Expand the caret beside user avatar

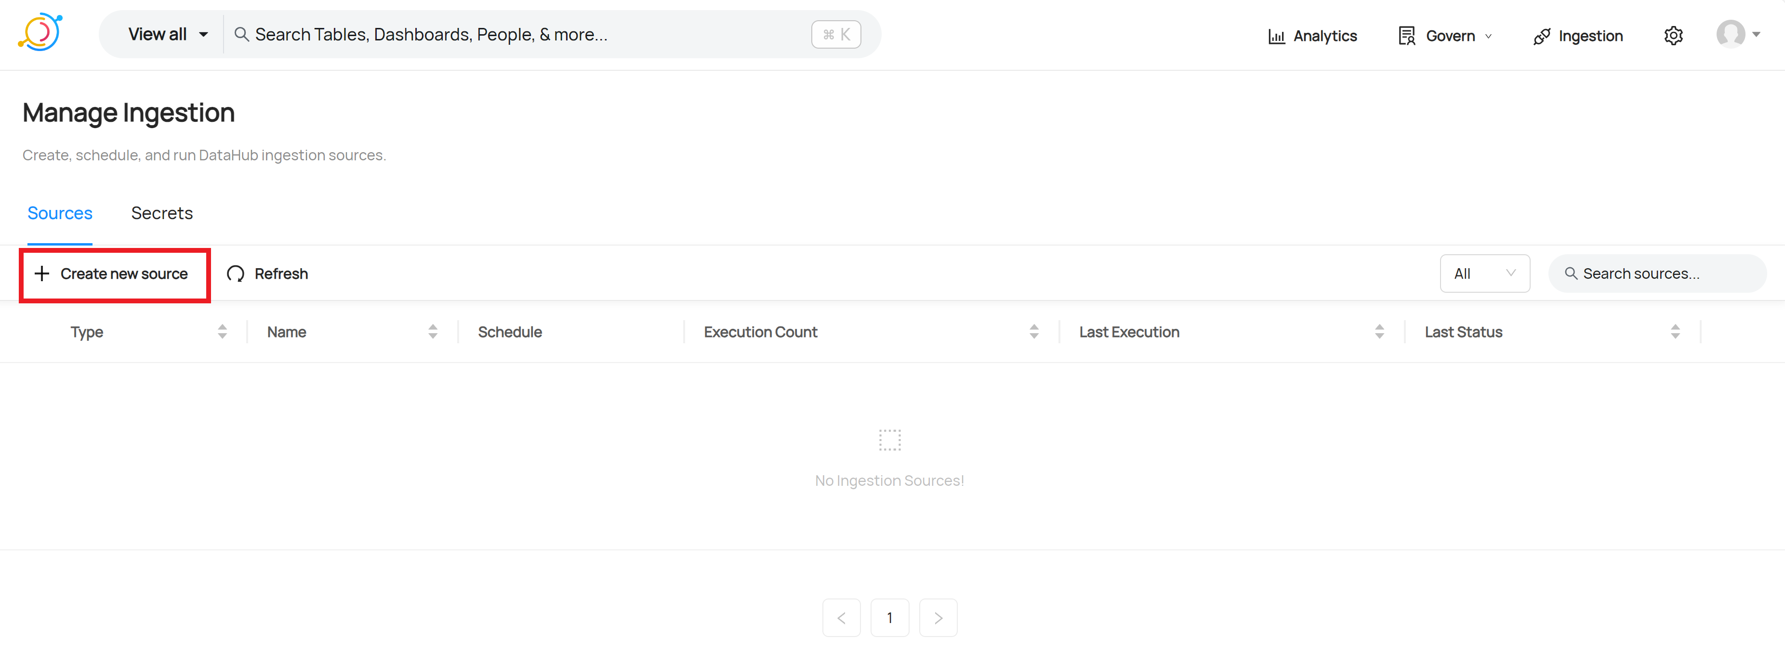coord(1756,34)
